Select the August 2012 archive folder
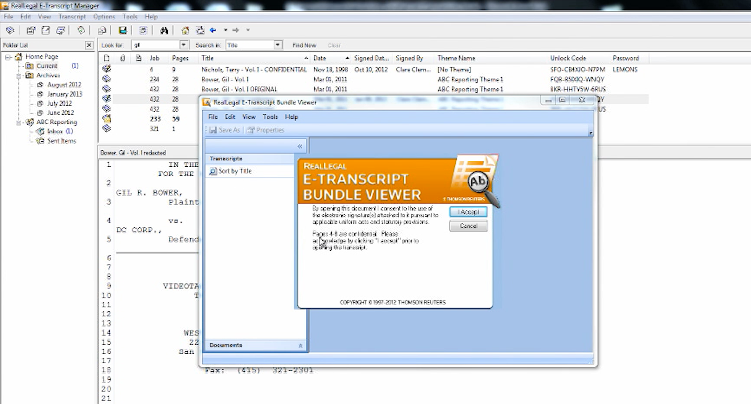 point(64,84)
